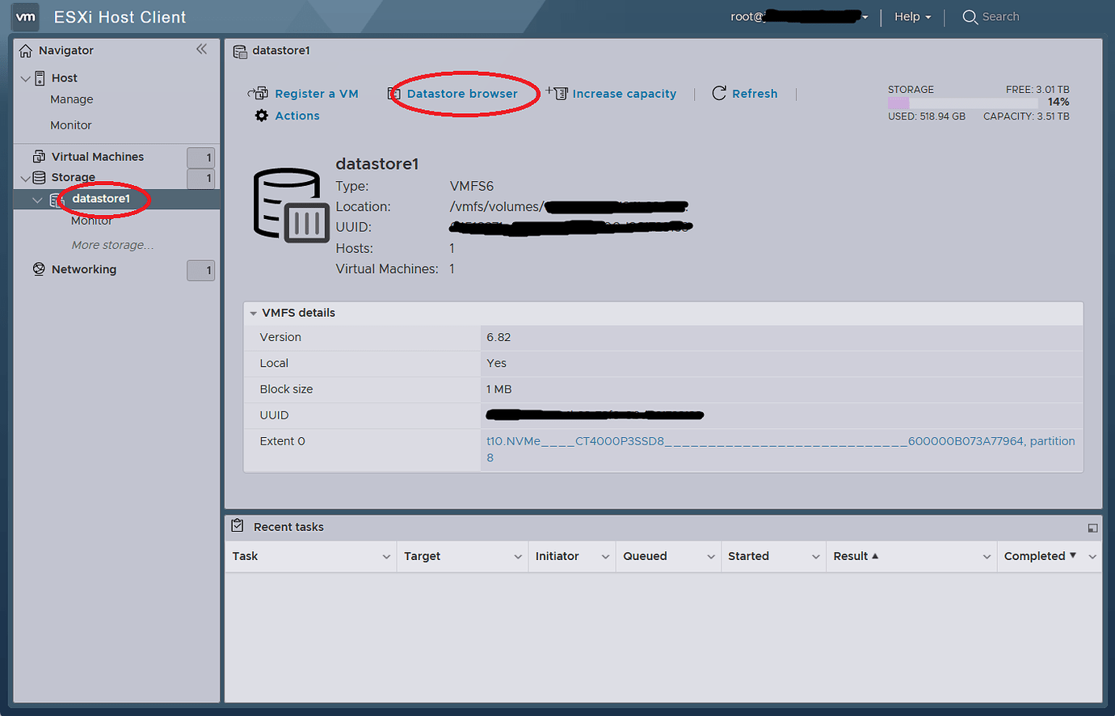Minimize the Recent tasks panel icon
Screen dimensions: 1115x716
1092,528
